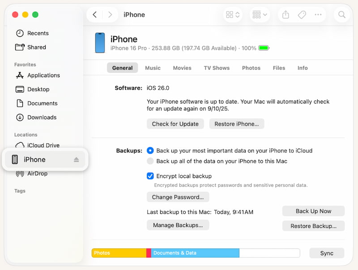This screenshot has width=358, height=270.
Task: Switch to the Info tab
Action: point(303,68)
